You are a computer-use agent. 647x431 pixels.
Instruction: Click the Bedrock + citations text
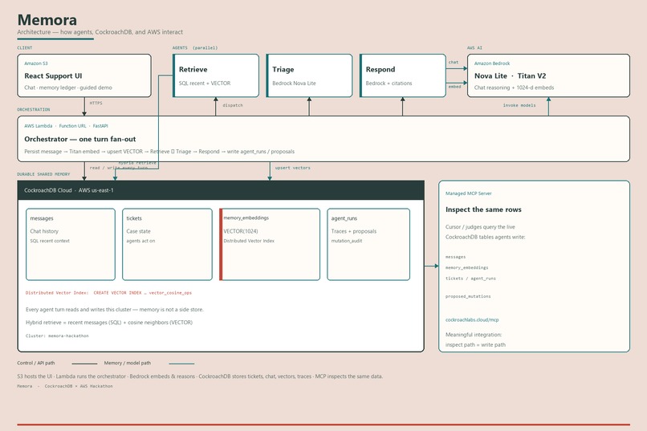[x=389, y=83]
